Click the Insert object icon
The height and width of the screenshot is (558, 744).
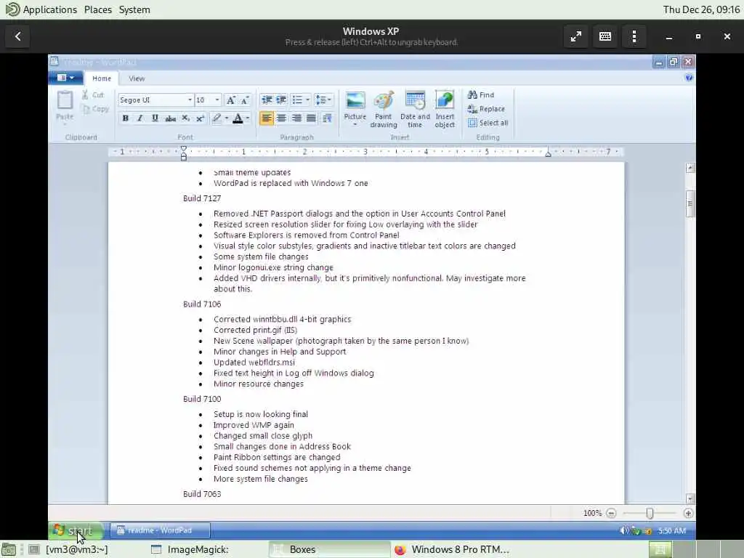pos(445,109)
